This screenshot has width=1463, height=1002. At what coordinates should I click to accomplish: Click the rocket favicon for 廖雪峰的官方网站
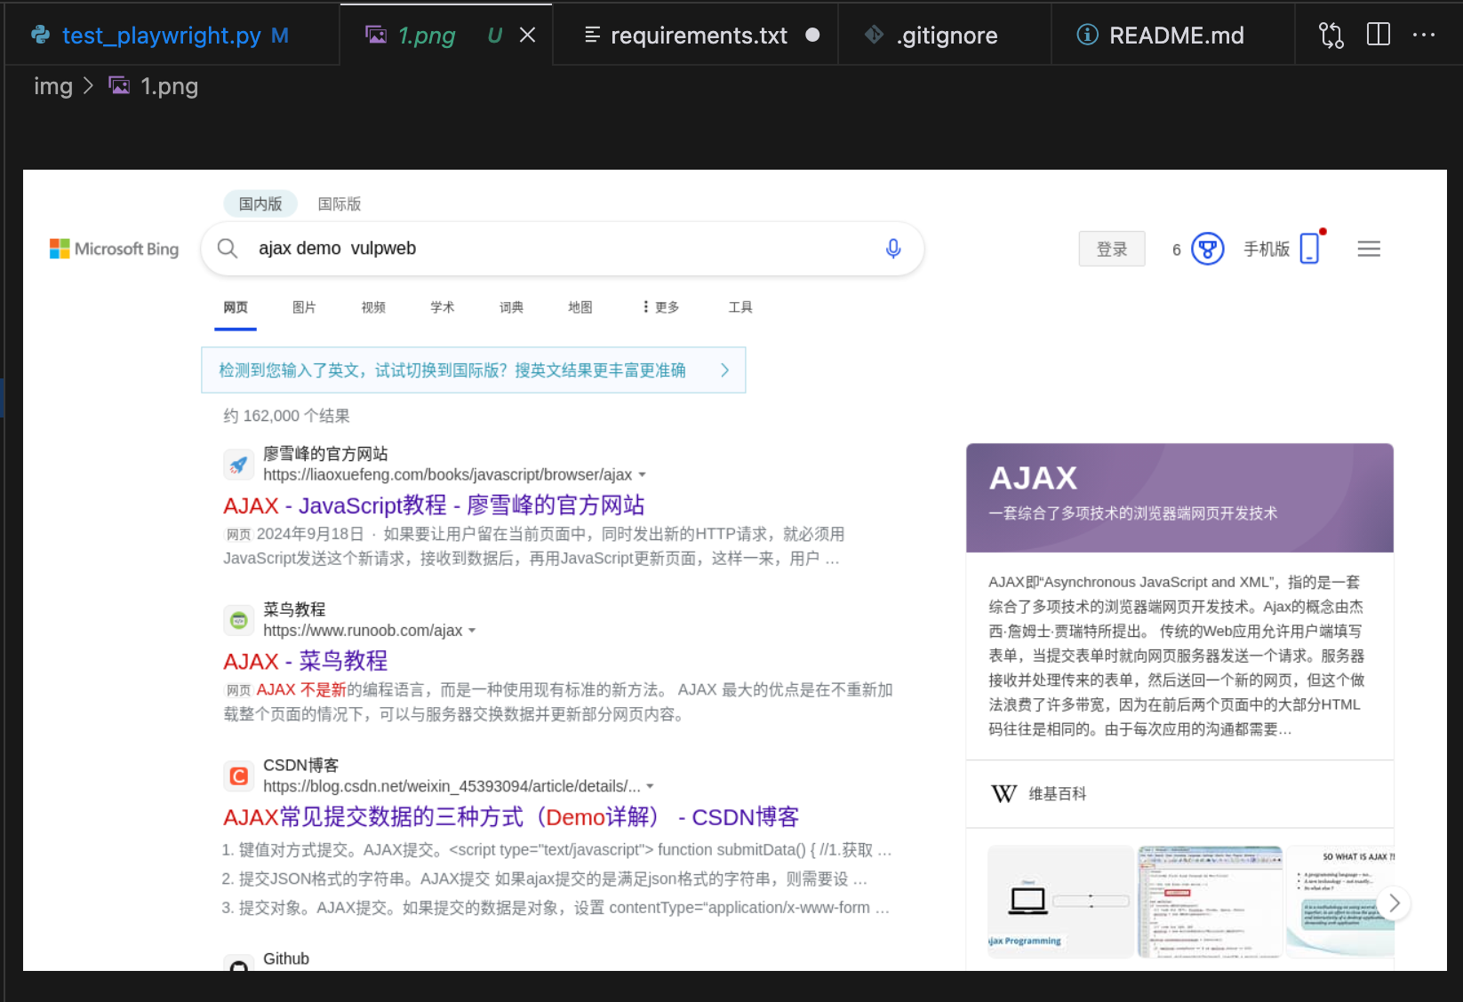238,464
